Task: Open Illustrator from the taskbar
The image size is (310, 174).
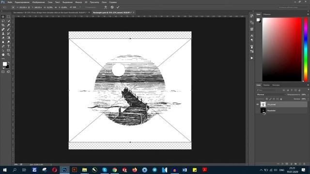Action: [75, 170]
